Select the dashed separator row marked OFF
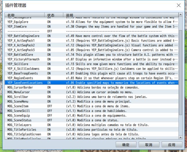The width and height of the screenshot is (187, 152). click(x=91, y=31)
